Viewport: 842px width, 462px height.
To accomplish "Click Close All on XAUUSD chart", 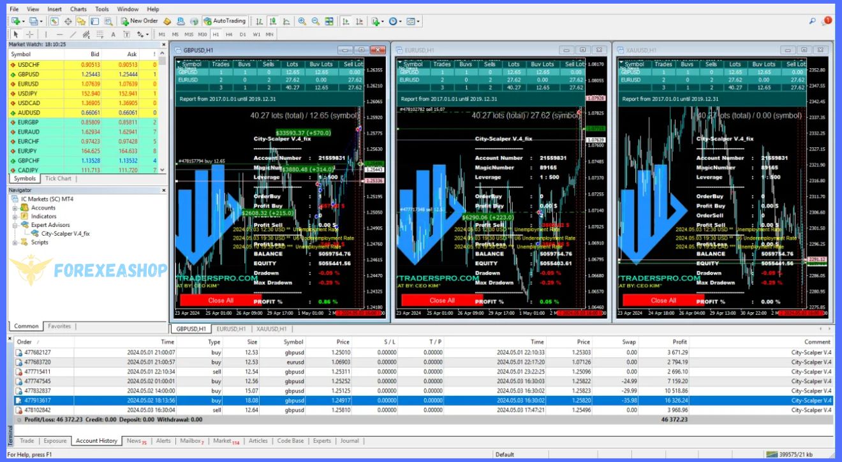I will (x=663, y=301).
